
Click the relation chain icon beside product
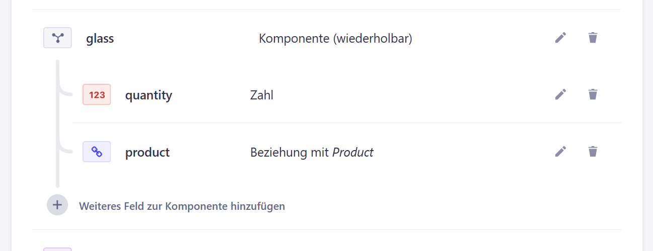(97, 152)
